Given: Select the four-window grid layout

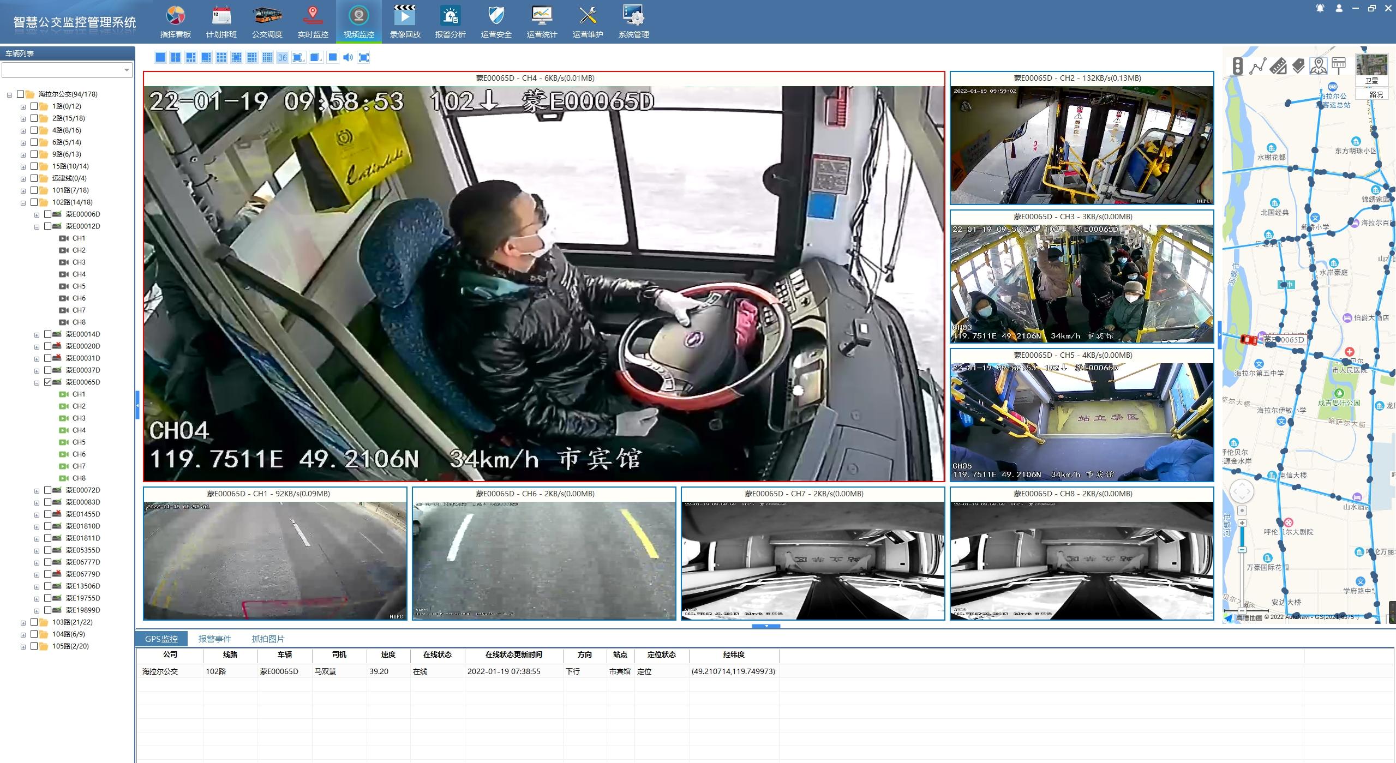Looking at the screenshot, I should click(x=175, y=57).
